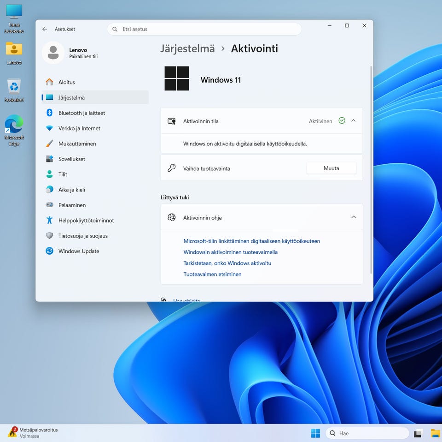Open Tarkistetaan, onko Windows aktivoitu link
Screen dimensions: 442x442
pos(227,263)
